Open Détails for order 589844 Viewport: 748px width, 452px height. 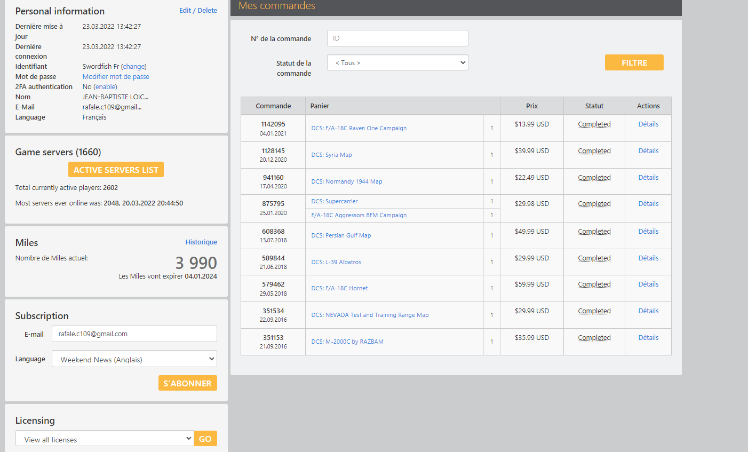648,258
